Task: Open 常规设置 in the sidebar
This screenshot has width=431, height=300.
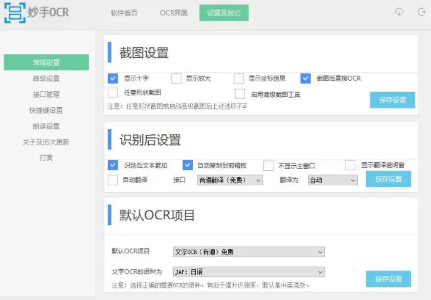Action: (x=46, y=62)
